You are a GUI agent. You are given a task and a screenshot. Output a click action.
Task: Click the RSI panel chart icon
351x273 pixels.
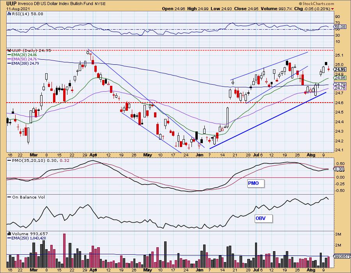click(9, 14)
